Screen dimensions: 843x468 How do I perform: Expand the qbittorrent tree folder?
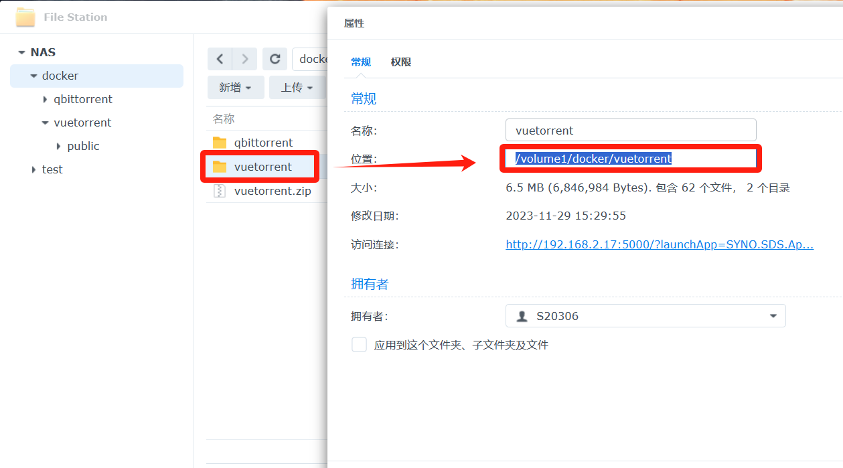(45, 100)
